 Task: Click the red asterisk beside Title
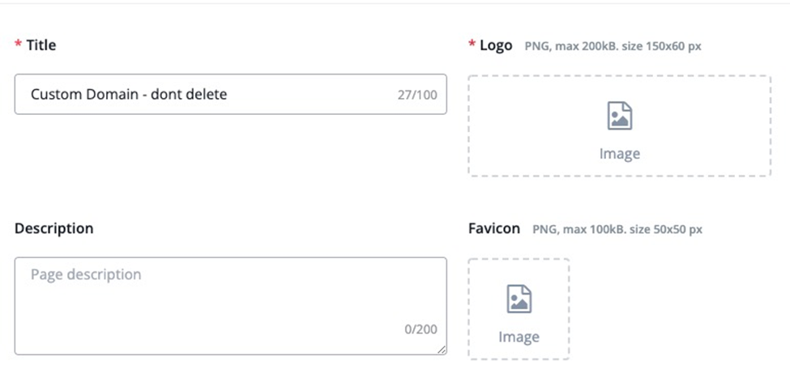coord(18,45)
